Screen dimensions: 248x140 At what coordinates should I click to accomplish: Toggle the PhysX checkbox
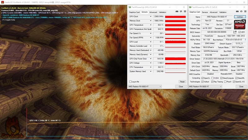click(x=225, y=82)
